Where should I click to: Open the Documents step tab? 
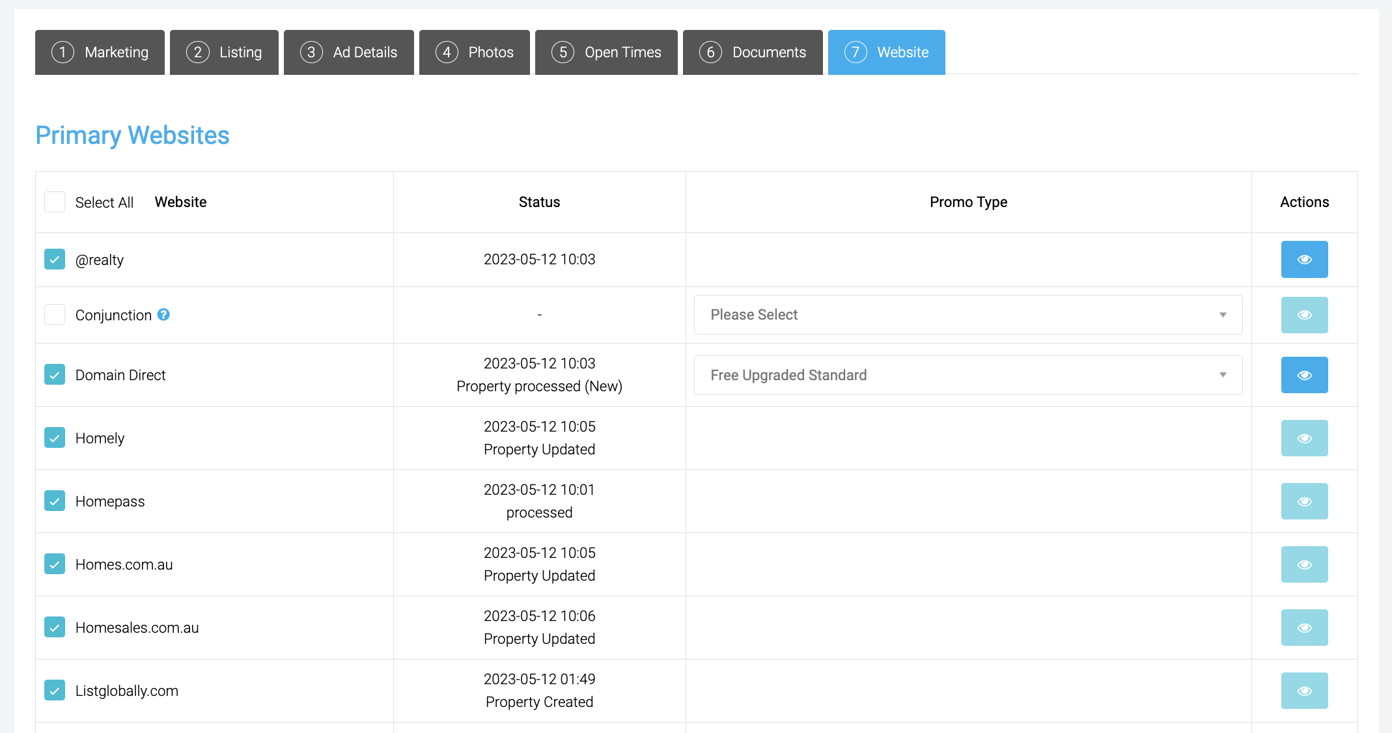tap(752, 52)
